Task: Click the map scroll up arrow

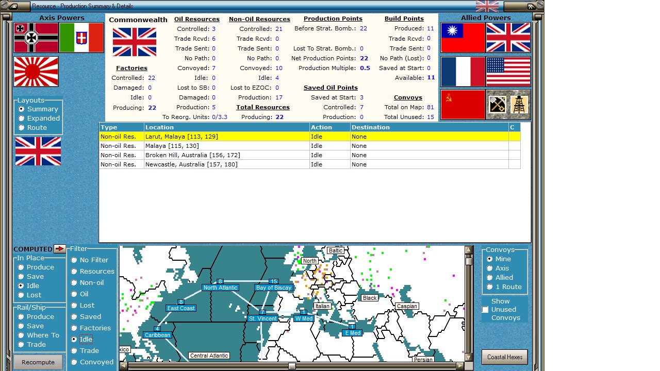Action: pyautogui.click(x=469, y=250)
